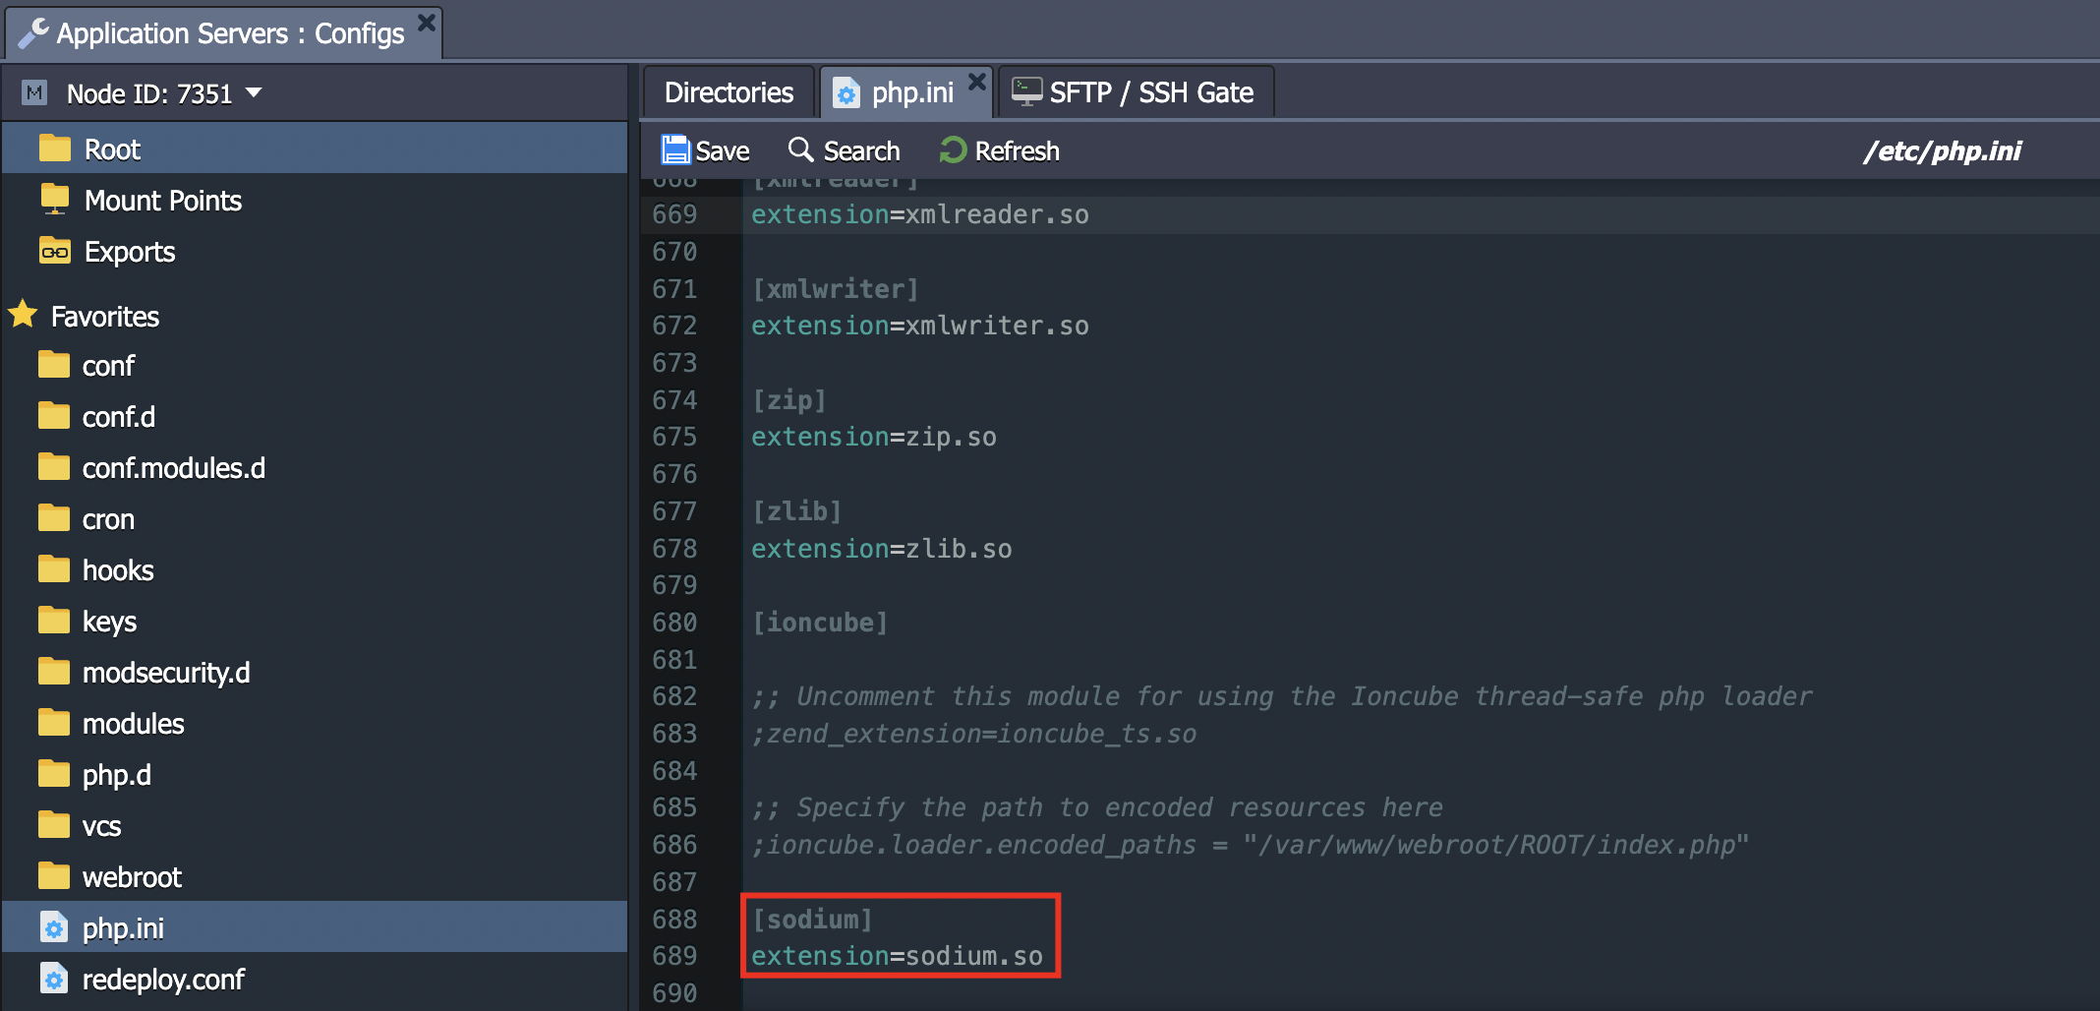Screen dimensions: 2100x1011
Task: Click the webroot folder icon
Action: tap(54, 876)
